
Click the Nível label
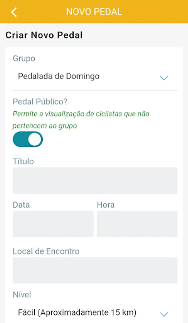[x=22, y=295]
